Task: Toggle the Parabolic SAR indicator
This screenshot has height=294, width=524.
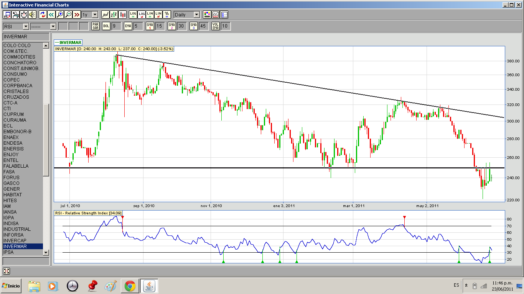Action: [96, 26]
